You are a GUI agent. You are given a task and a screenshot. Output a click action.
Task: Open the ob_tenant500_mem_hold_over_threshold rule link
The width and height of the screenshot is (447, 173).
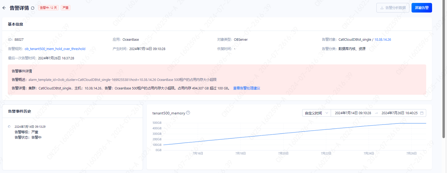(55, 49)
